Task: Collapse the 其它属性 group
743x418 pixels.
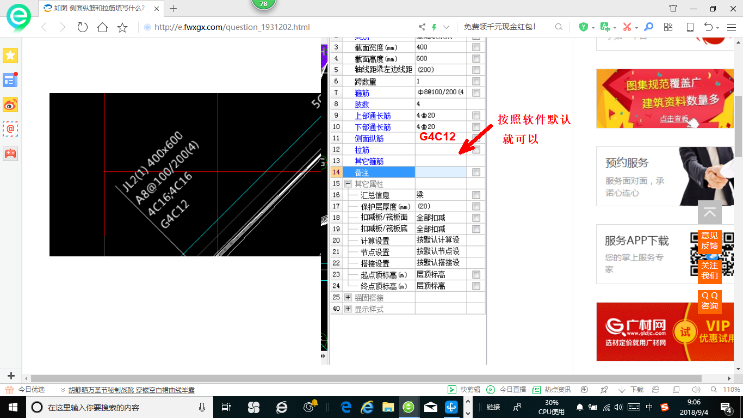Action: pos(348,184)
